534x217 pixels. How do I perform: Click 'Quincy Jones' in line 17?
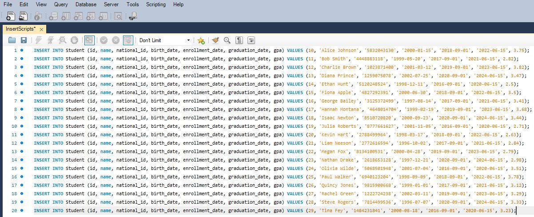tap(337, 185)
